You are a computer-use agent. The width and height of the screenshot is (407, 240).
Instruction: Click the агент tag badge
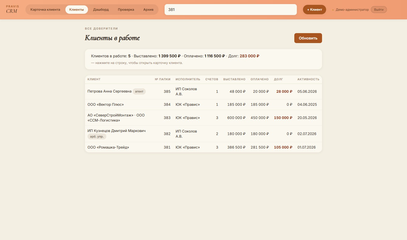click(139, 91)
